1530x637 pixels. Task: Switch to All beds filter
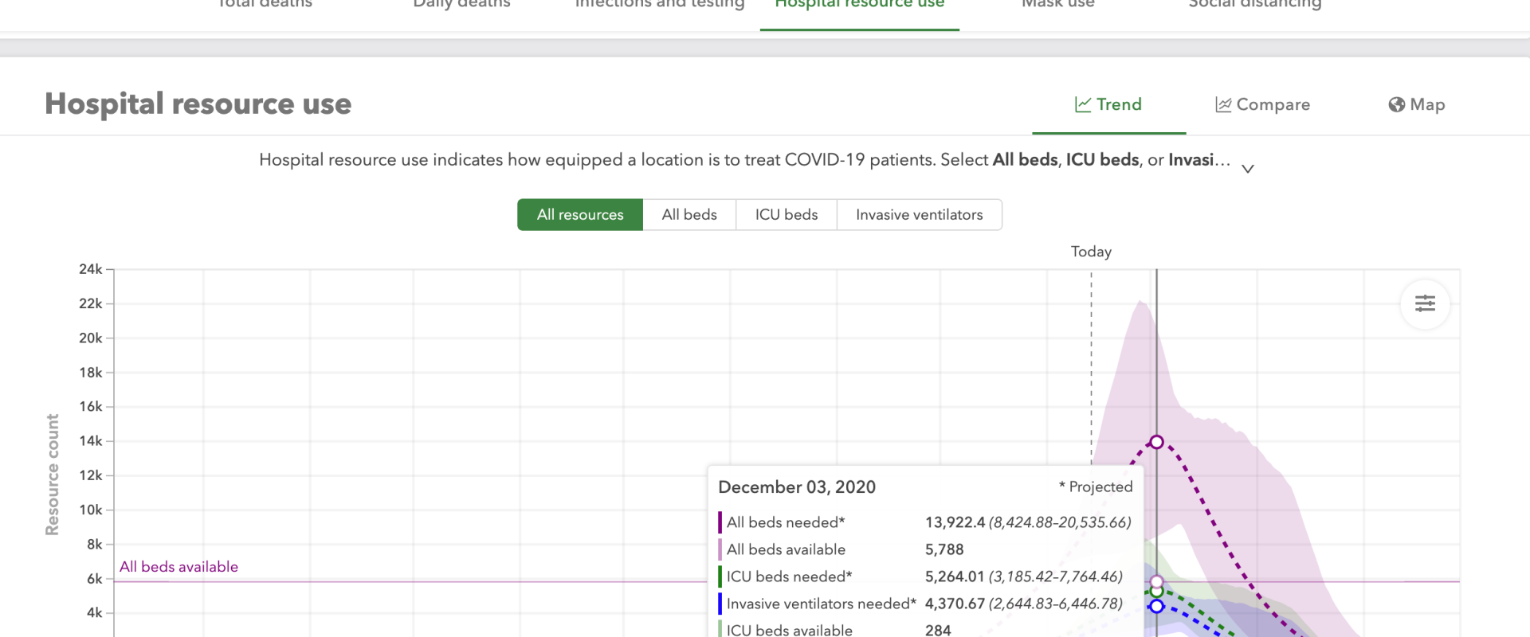coord(688,215)
